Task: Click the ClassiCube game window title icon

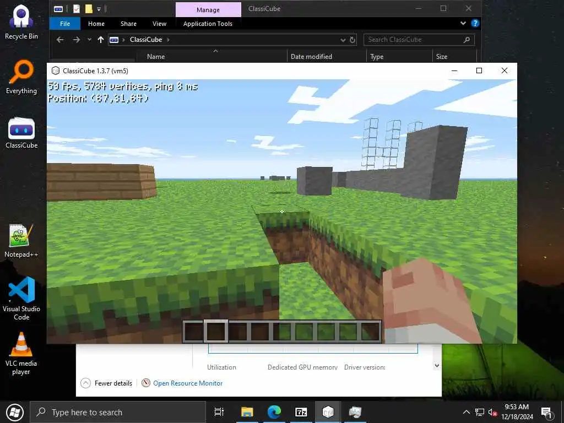Action: [56, 71]
